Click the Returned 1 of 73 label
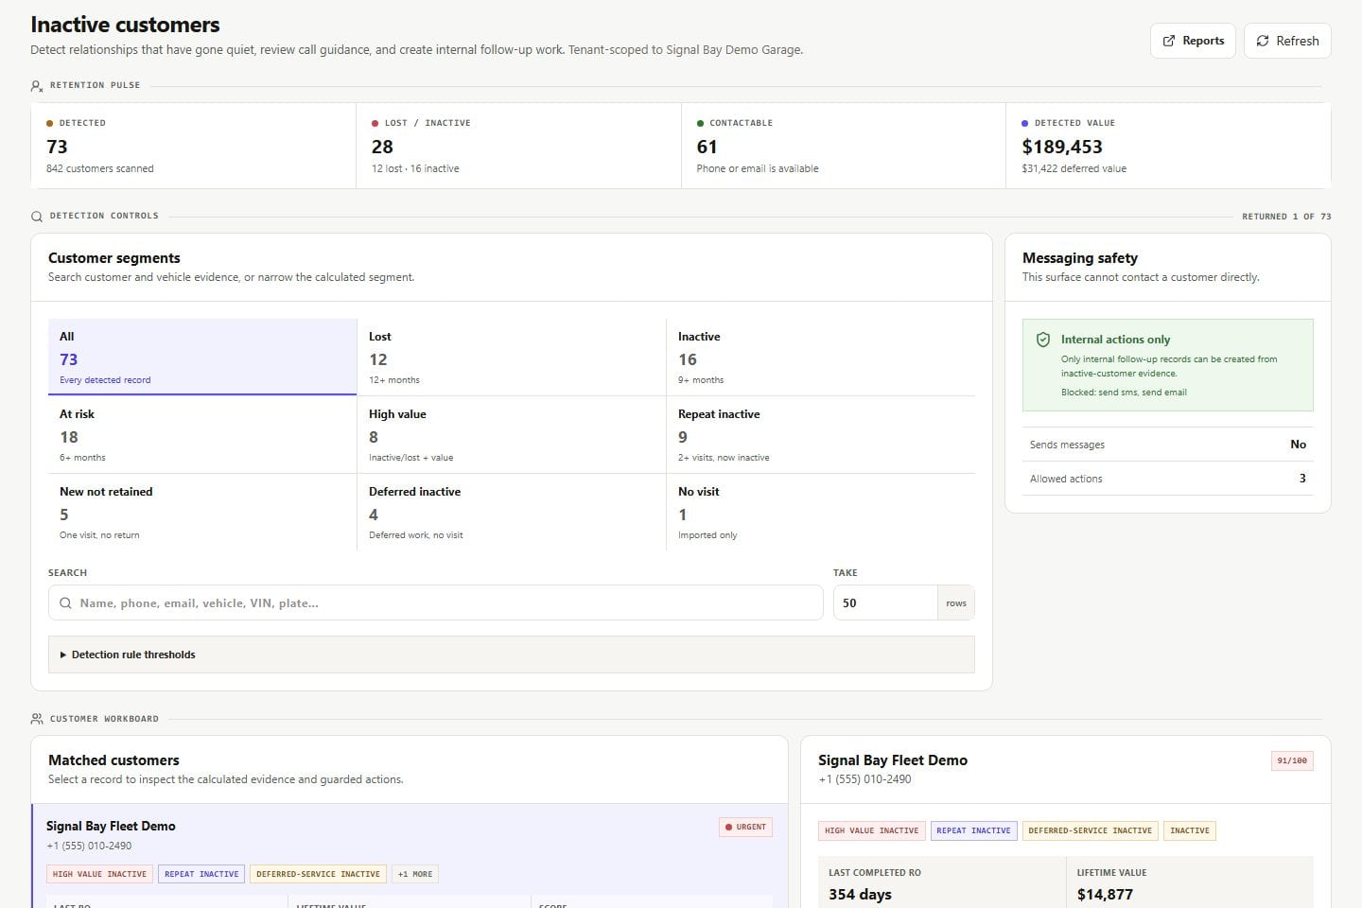 (x=1286, y=217)
